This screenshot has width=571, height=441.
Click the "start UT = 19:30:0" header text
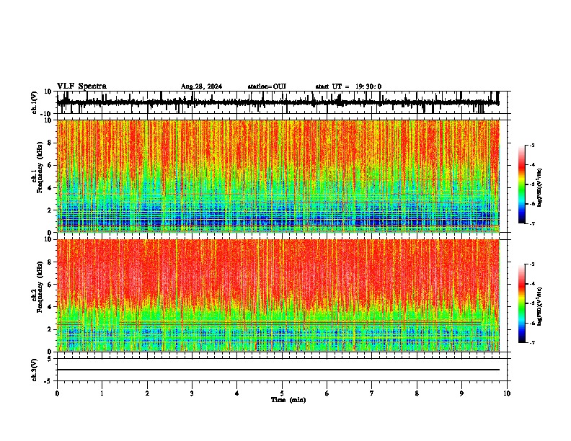(348, 86)
